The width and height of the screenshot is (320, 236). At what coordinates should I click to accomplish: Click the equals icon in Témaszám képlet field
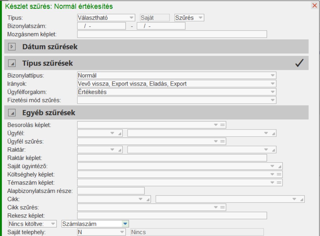279,182
